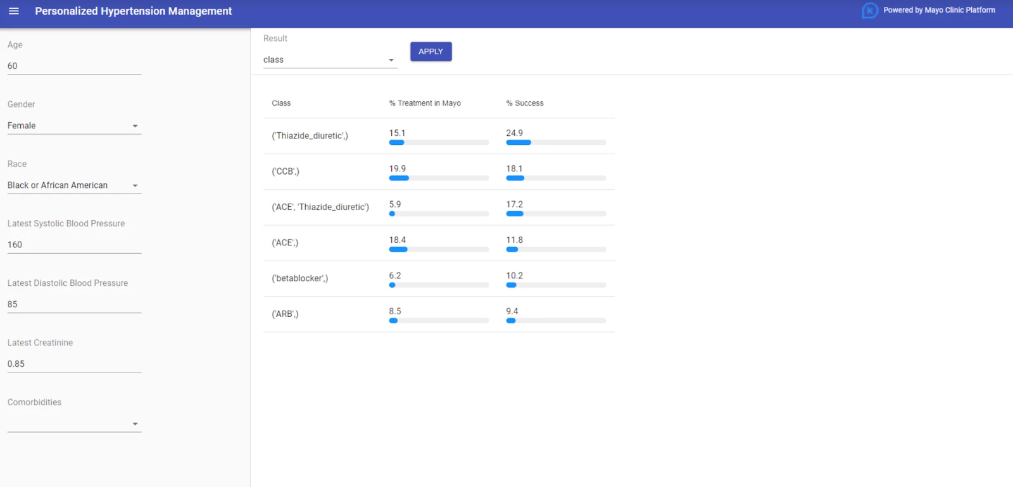Open the Race dropdown showing Black or African American
This screenshot has width=1013, height=487.
74,185
